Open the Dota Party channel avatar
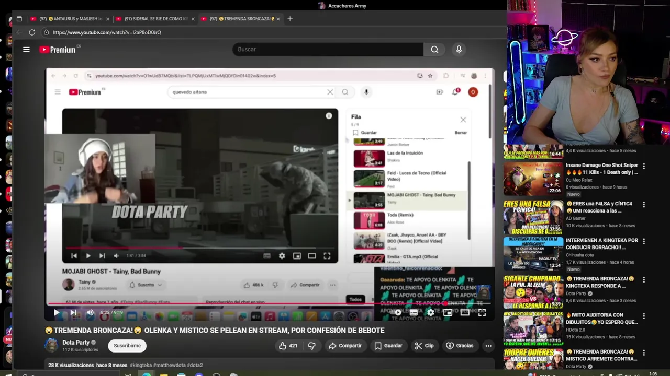 (51, 346)
